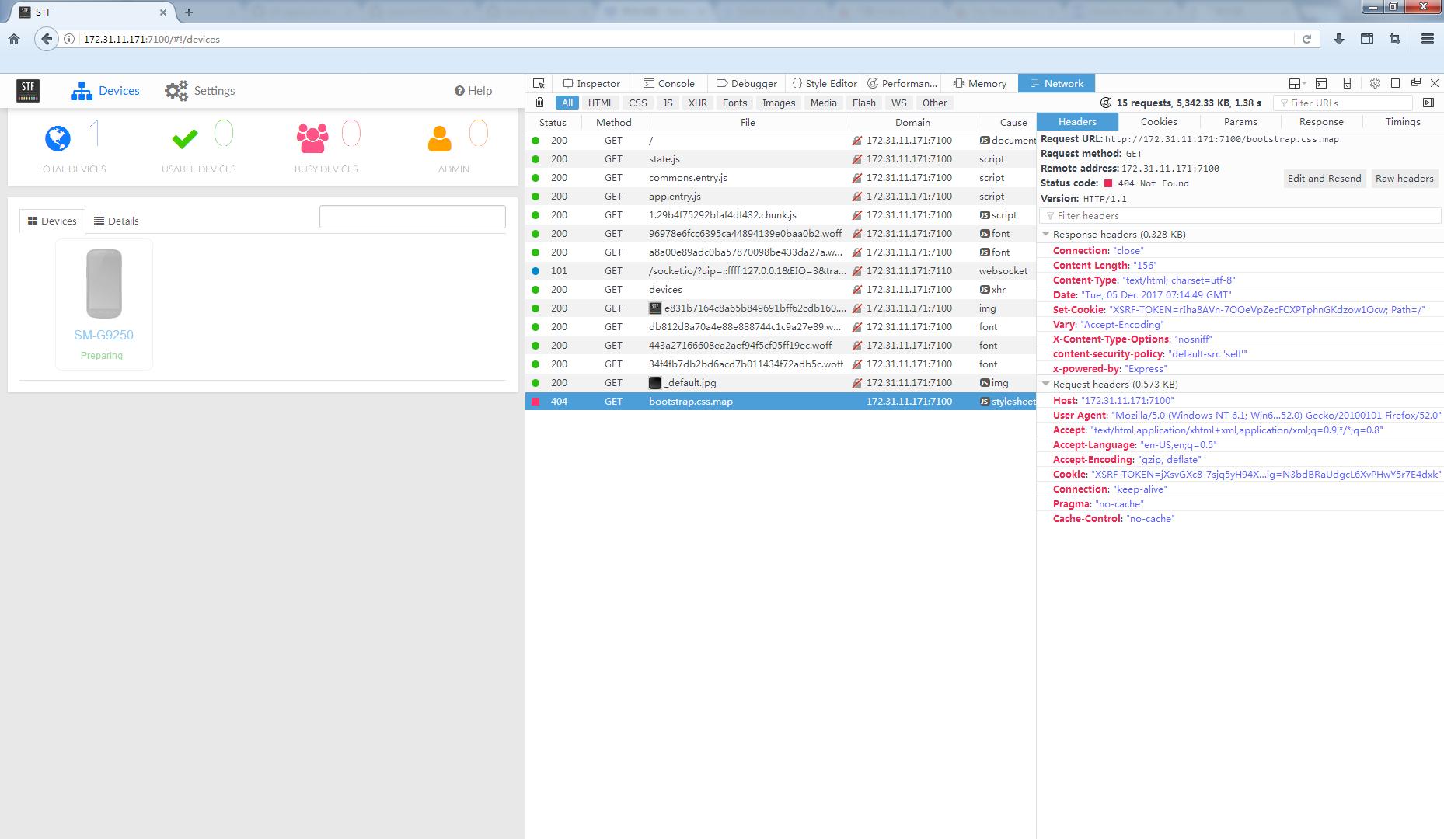Reload the current page
Image resolution: width=1444 pixels, height=839 pixels.
tap(1306, 39)
